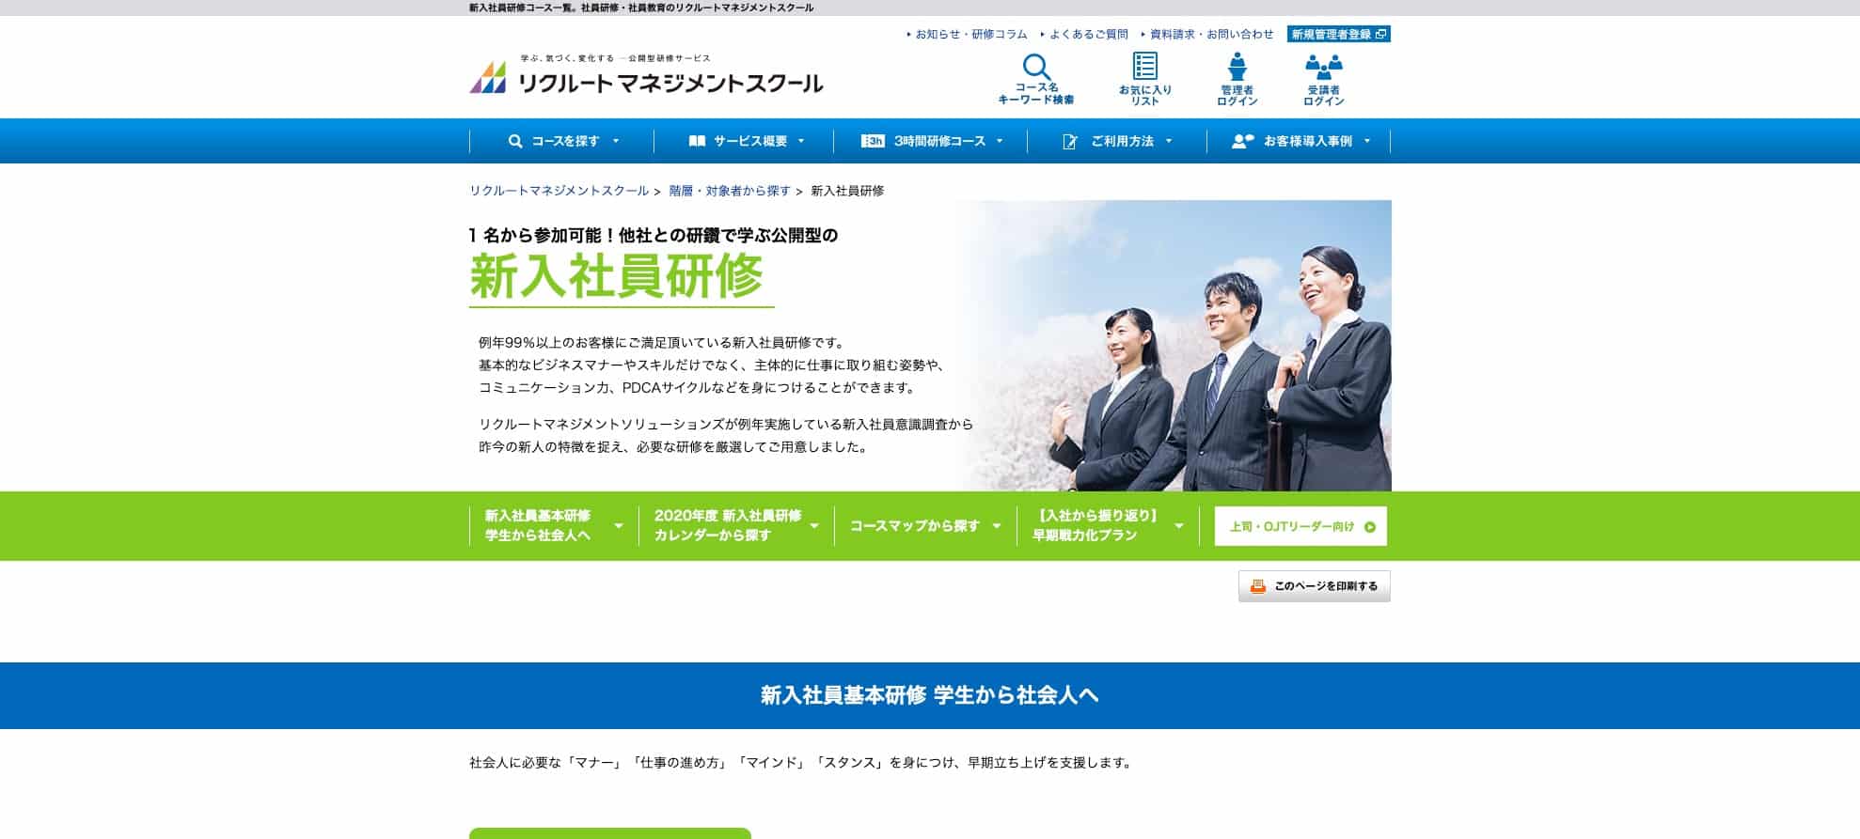Click the よくあるご質問 FAQ link

point(1088,35)
